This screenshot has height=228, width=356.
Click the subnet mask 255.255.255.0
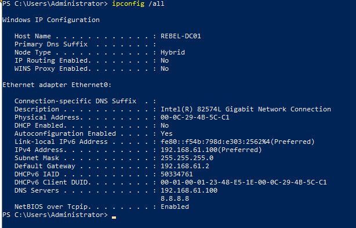pos(187,158)
